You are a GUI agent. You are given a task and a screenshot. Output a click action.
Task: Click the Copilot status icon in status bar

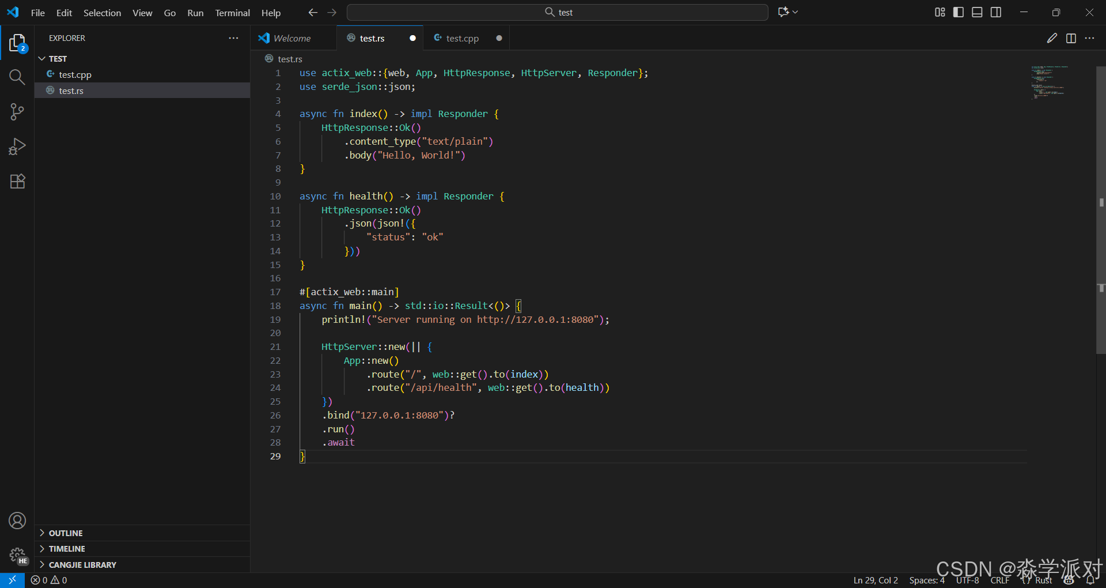[x=1069, y=581]
